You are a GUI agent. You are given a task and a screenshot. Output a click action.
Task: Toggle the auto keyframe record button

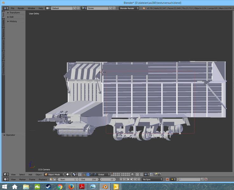167,180
